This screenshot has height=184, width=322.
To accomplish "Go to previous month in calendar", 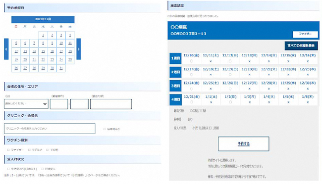I will [6, 49].
